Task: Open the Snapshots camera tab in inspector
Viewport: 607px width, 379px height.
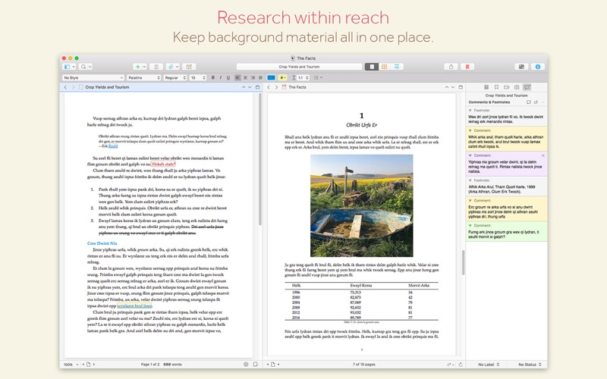Action: [x=517, y=87]
